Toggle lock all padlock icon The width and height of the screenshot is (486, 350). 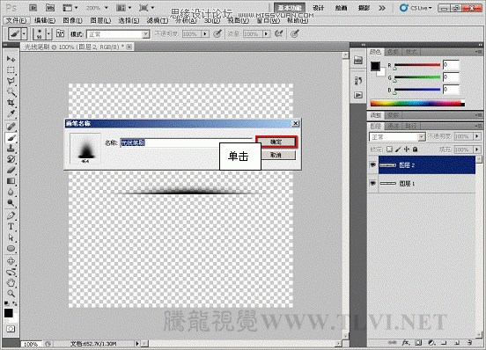click(x=416, y=149)
